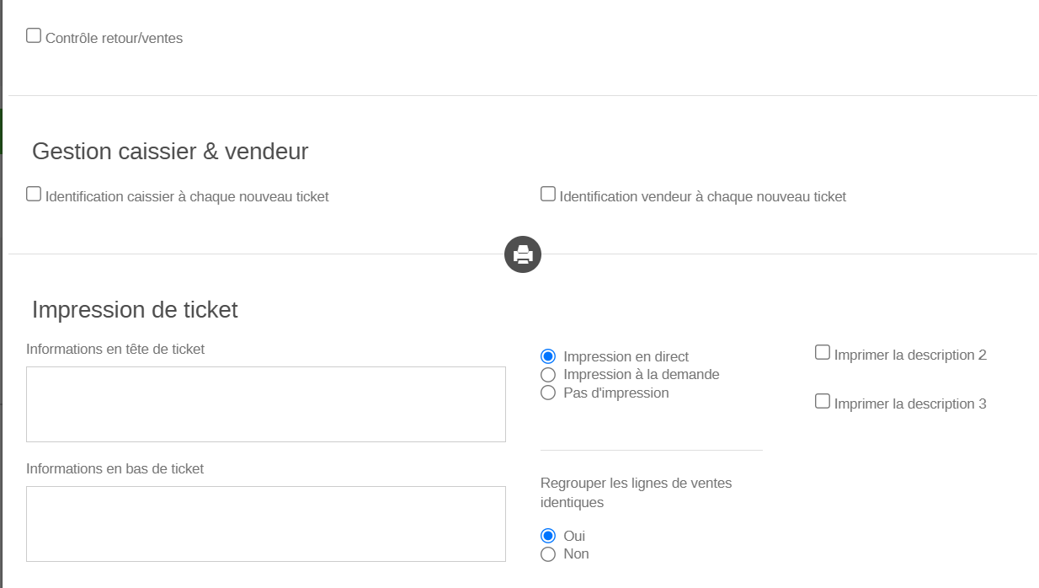Click the Impression de ticket section heading
The image size is (1039, 588).
(x=135, y=310)
